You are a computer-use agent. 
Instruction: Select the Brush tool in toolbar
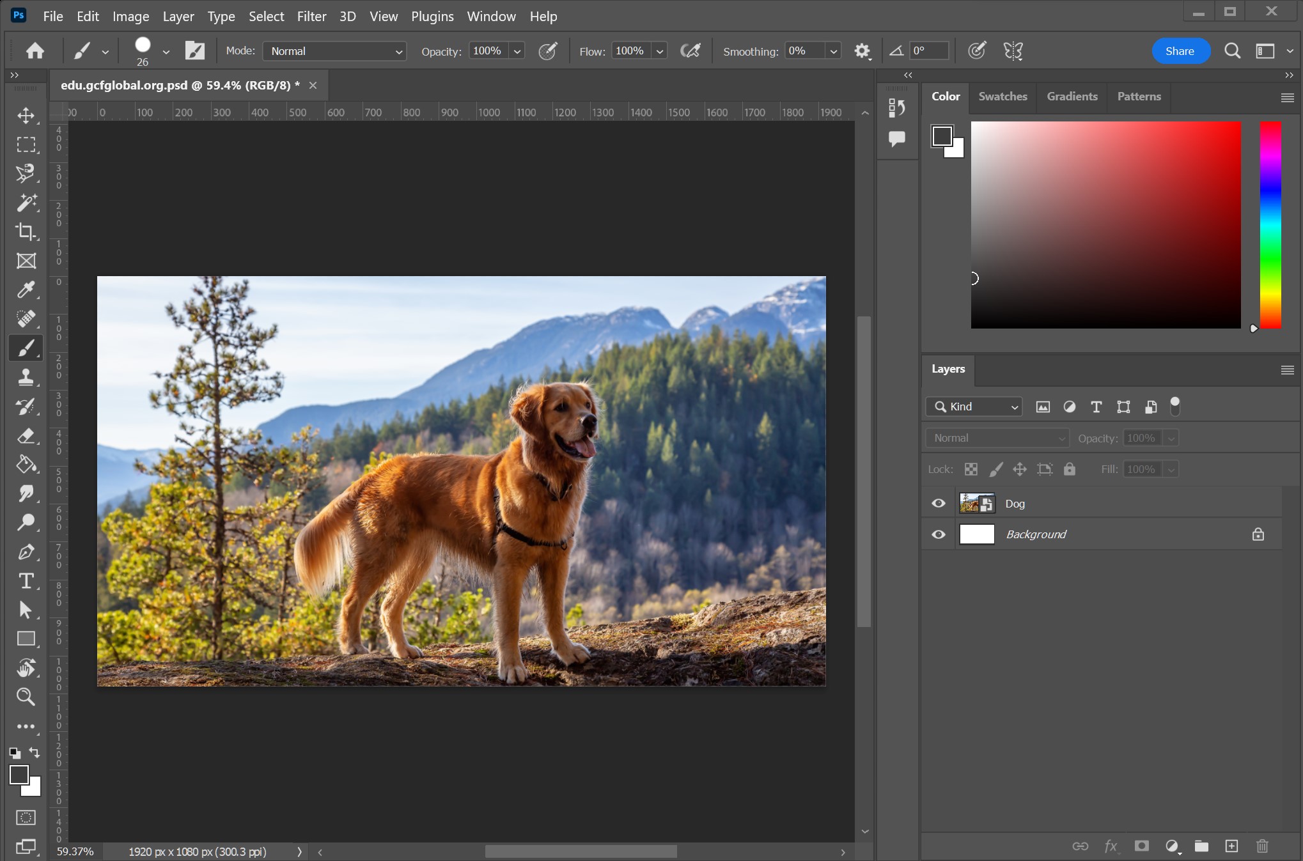[x=25, y=348]
